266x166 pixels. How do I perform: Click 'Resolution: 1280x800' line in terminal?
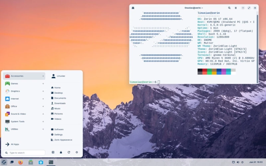click(213, 37)
